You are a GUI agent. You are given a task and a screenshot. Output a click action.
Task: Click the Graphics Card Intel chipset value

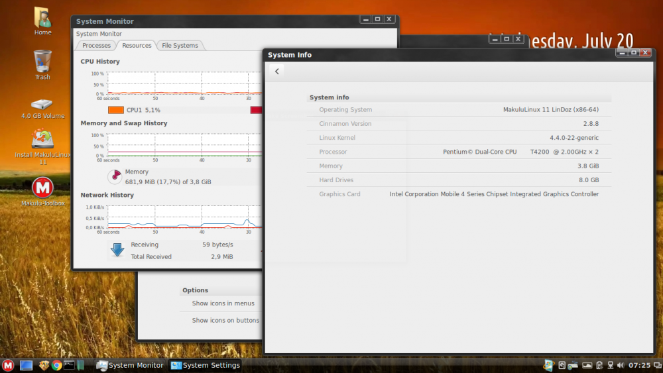494,194
